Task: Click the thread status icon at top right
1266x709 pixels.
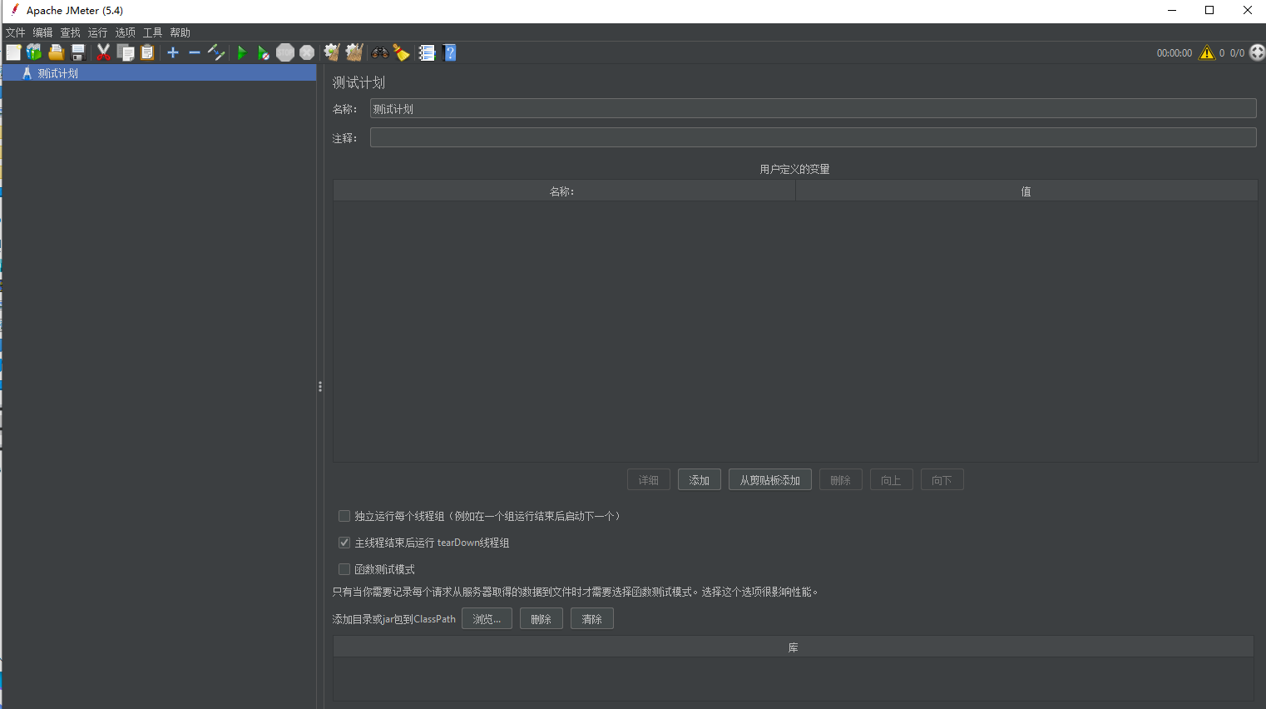Action: point(1257,52)
